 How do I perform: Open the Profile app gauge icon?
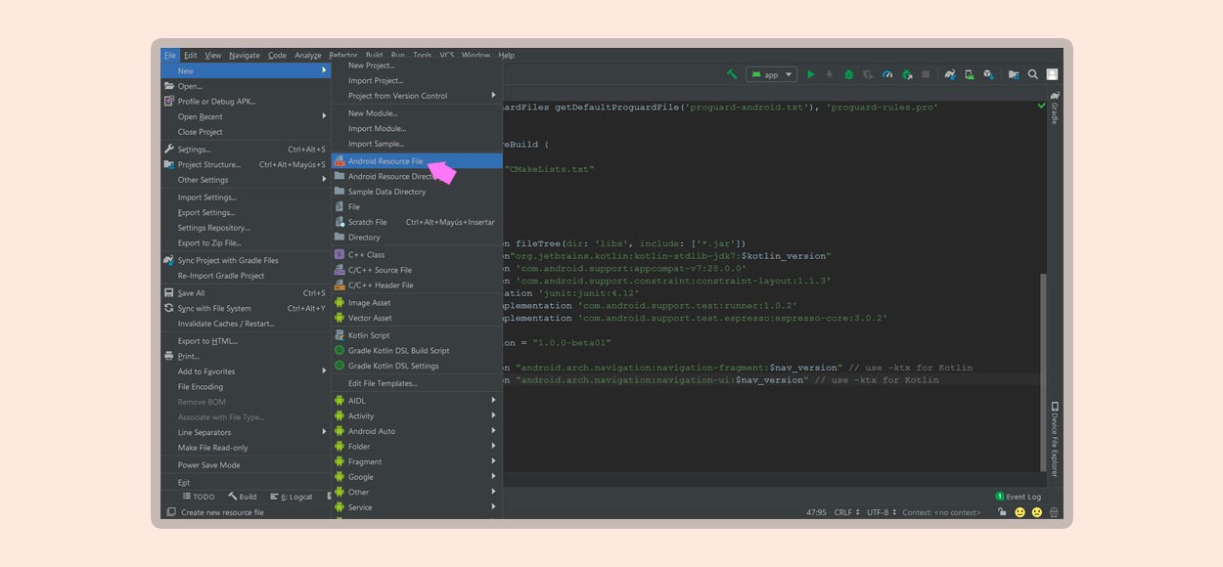pos(887,74)
